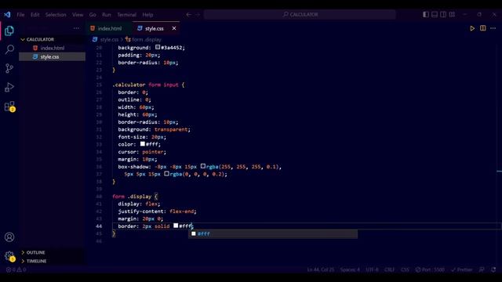The width and height of the screenshot is (502, 282).
Task: Open editor More Actions ellipsis
Action: (493, 28)
